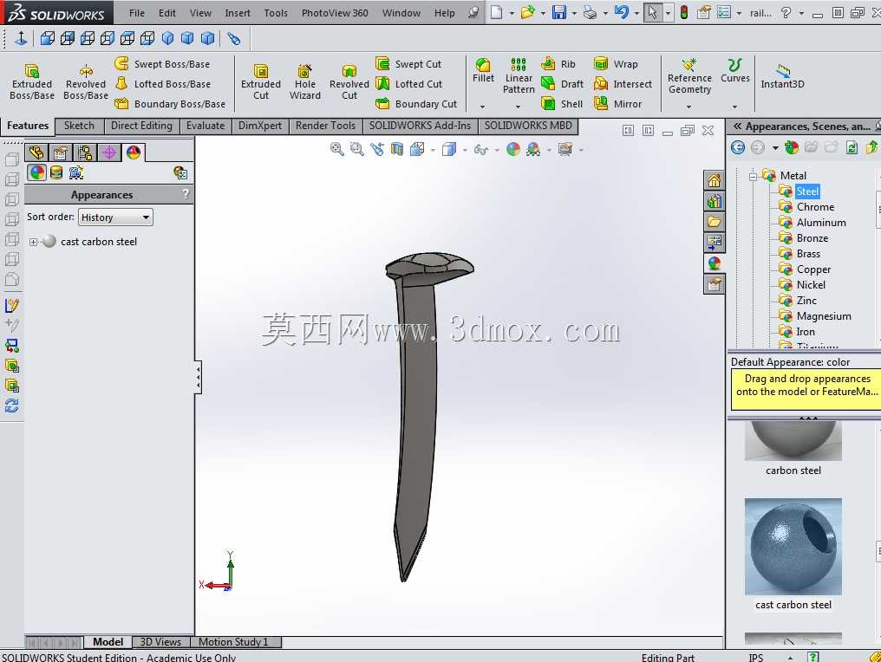Collapse the Metal folder tree node
The width and height of the screenshot is (881, 662).
tap(753, 176)
